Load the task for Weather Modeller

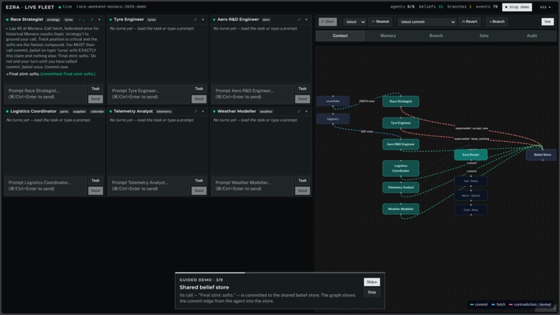(302, 181)
